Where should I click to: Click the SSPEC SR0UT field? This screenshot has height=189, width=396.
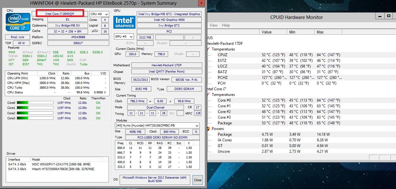78,43
